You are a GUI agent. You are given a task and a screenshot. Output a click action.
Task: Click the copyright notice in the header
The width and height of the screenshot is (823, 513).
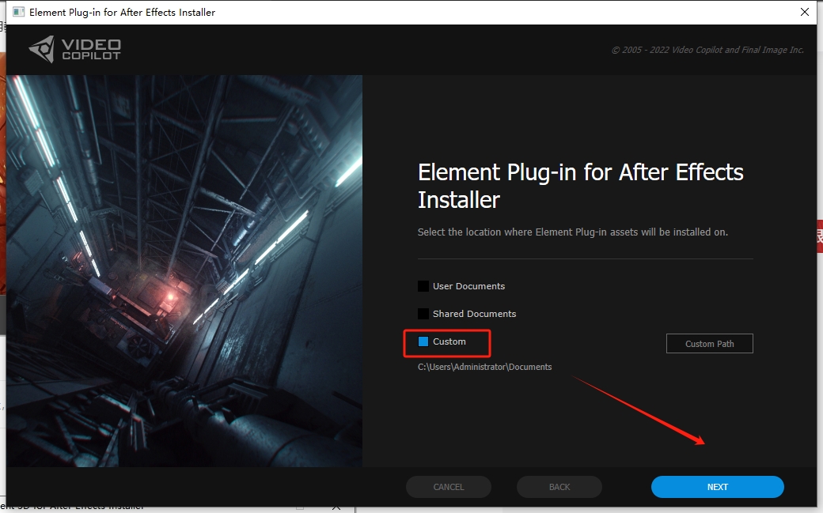pyautogui.click(x=707, y=50)
